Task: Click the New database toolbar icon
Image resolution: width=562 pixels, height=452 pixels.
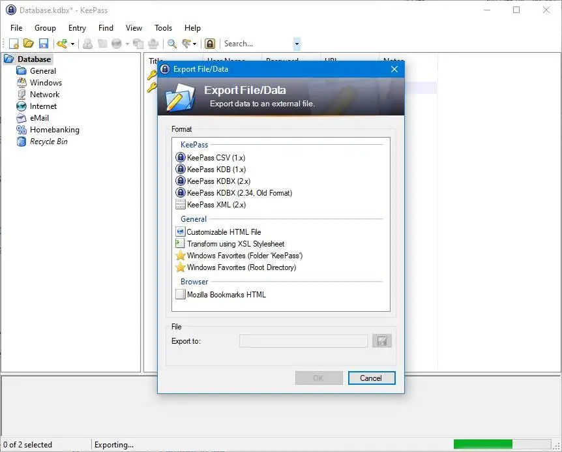Action: (x=14, y=44)
